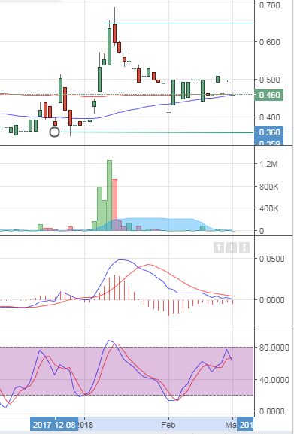Image resolution: width=294 pixels, height=434 pixels.
Task: Select the 2017-12-08 date label
Action: (x=54, y=425)
